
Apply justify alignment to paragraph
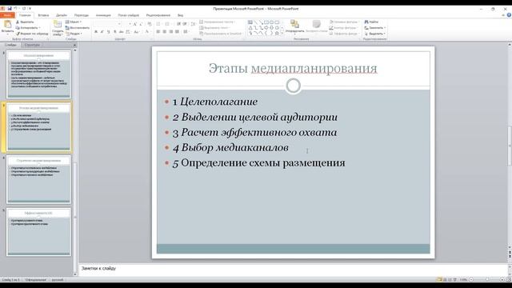(x=177, y=32)
